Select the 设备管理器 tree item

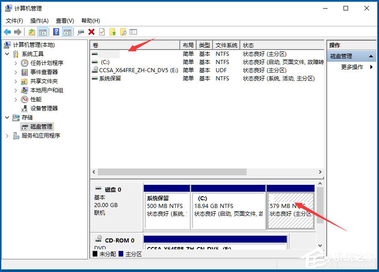[x=43, y=108]
